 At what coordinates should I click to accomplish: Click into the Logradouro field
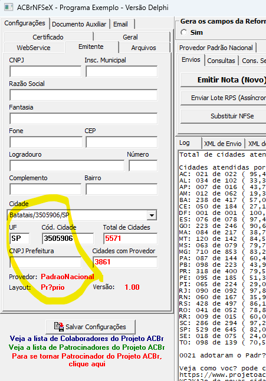click(x=67, y=166)
